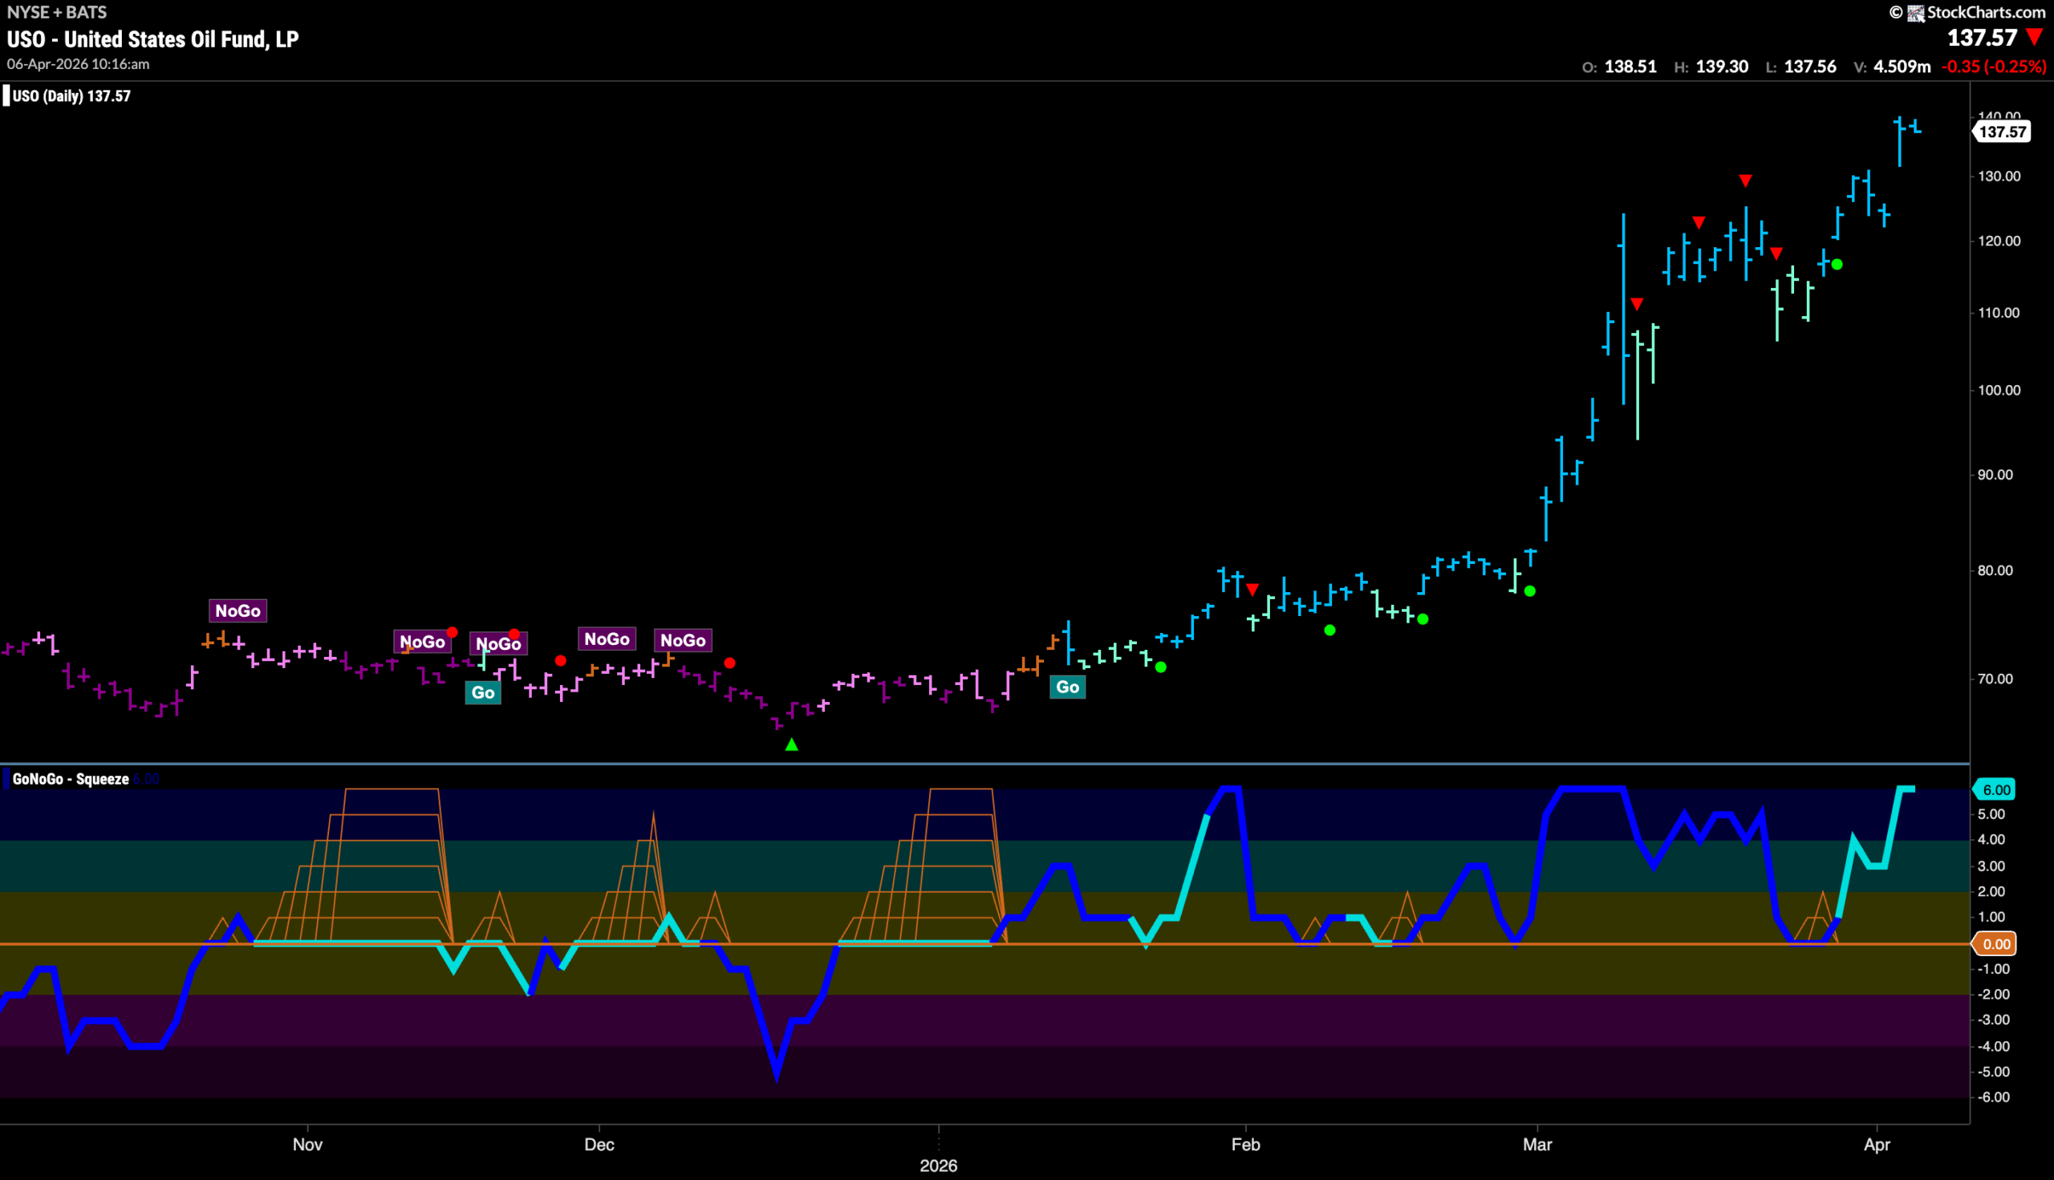Click the Low value 137.56

tap(1810, 67)
